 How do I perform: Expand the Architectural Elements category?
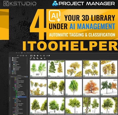pyautogui.click(x=13, y=113)
